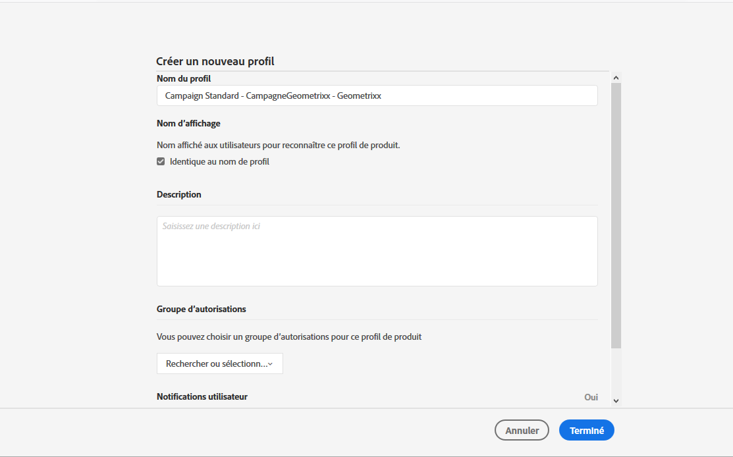Click the 'Notifications utilisateur' section heading
The height and width of the screenshot is (457, 733).
coord(202,396)
